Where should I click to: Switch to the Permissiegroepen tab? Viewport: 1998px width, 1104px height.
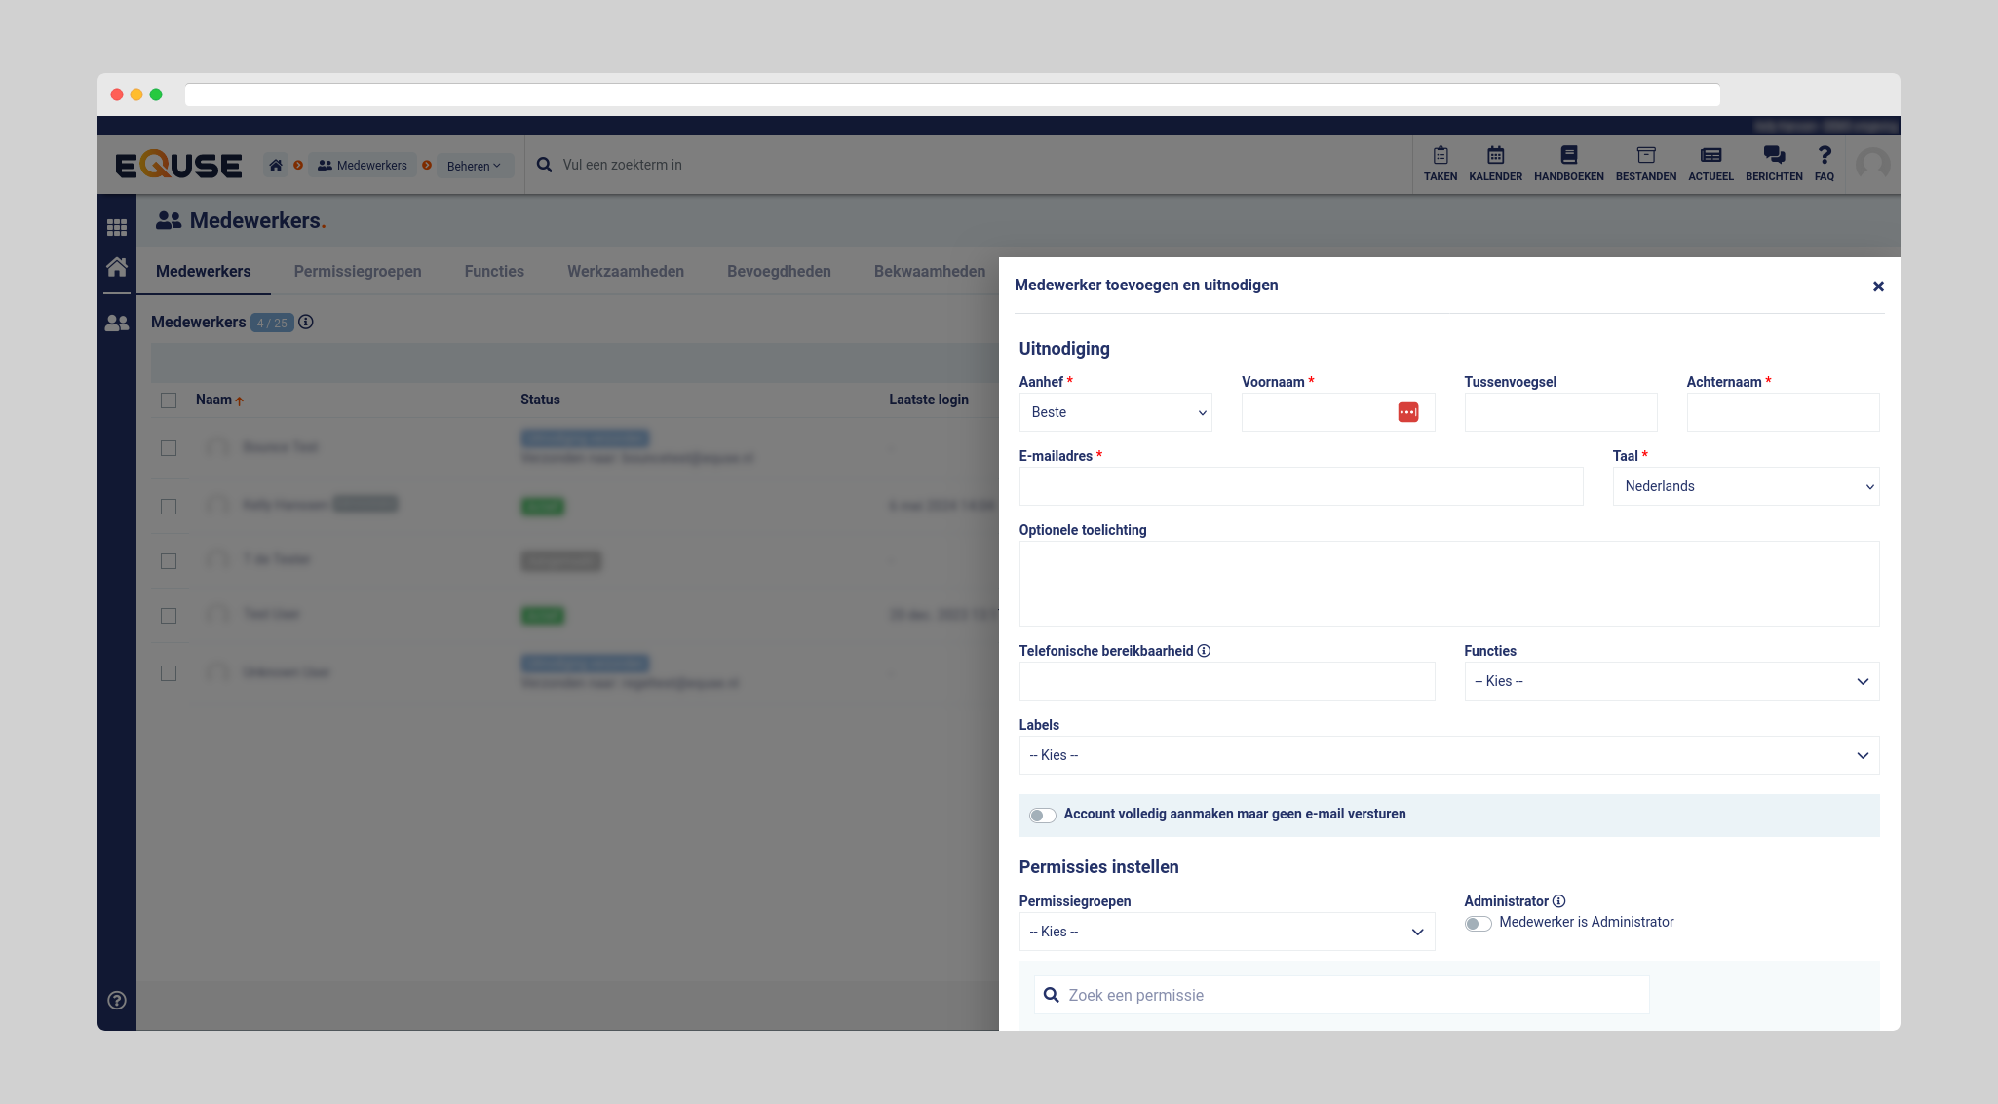point(358,272)
